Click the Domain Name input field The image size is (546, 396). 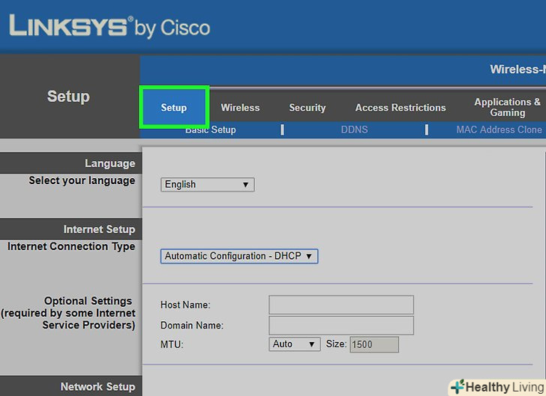(341, 326)
